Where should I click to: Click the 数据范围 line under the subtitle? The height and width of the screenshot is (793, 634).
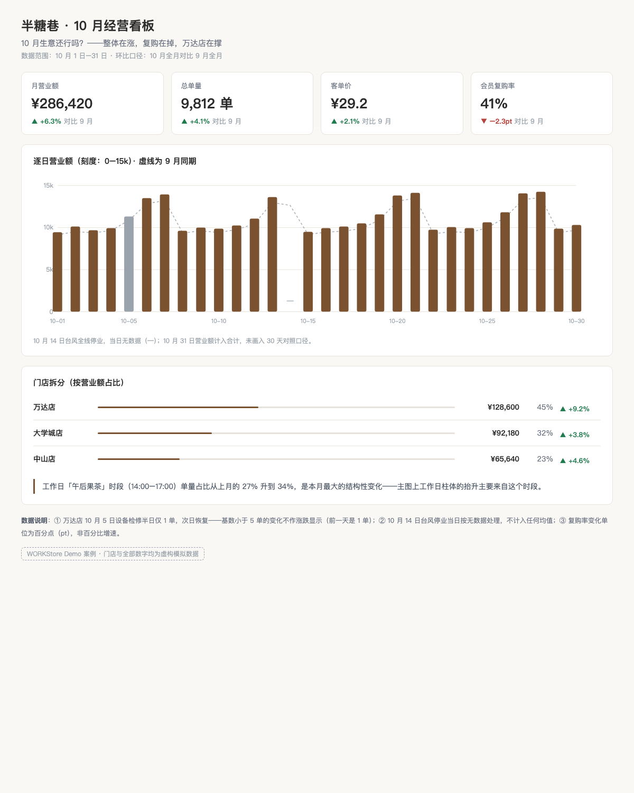pyautogui.click(x=122, y=56)
